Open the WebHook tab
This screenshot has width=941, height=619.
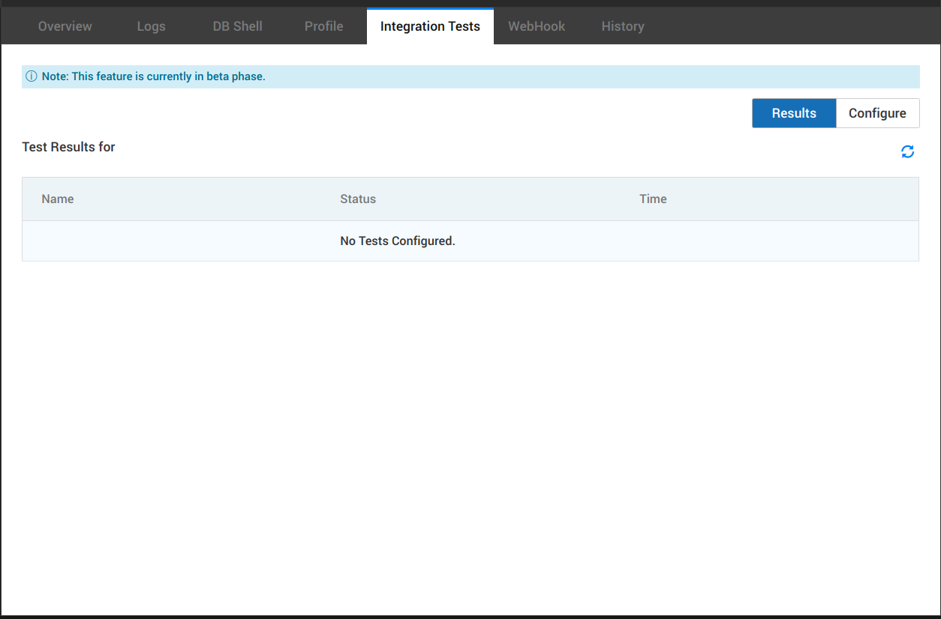point(537,25)
